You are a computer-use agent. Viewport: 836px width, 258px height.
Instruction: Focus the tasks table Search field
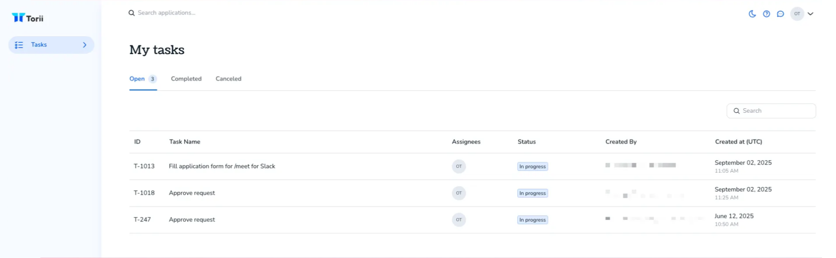[771, 111]
